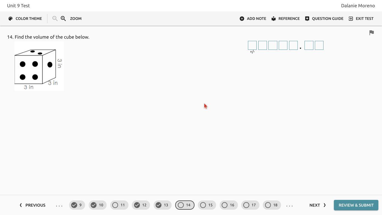Jump to unanswered question 11

[x=119, y=205]
